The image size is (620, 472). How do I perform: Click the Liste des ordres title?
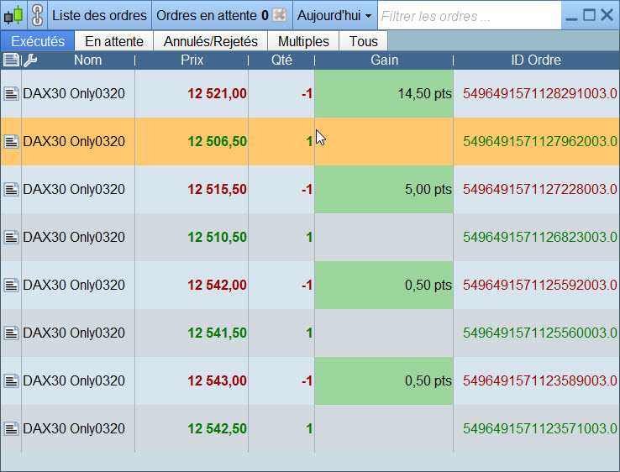pos(99,15)
